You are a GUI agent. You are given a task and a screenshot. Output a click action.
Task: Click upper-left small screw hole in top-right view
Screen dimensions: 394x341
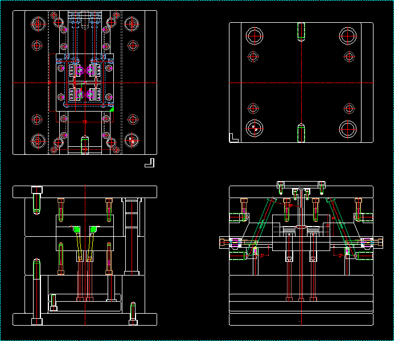254,57
